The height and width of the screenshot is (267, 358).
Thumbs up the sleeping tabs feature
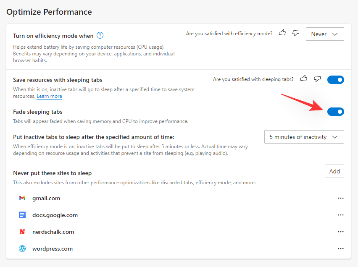304,78
